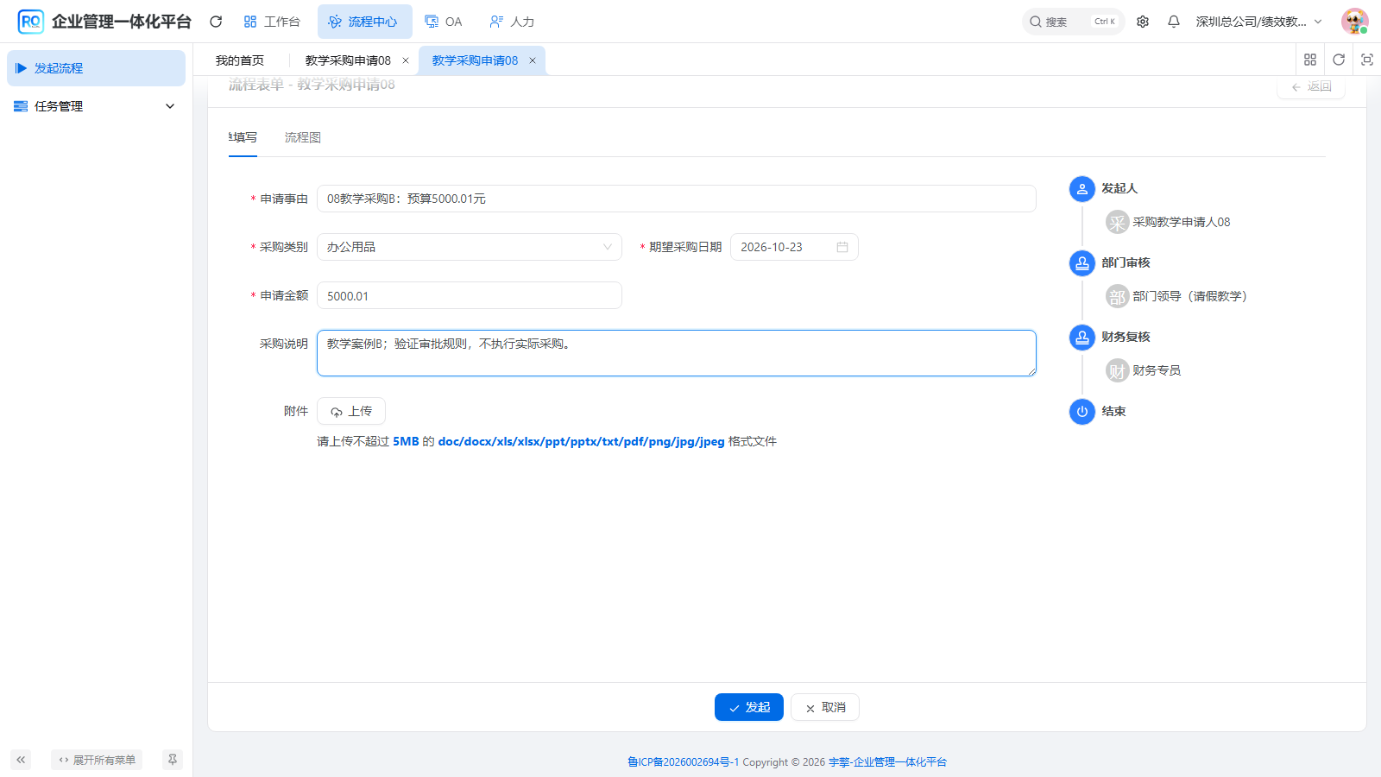The height and width of the screenshot is (777, 1381).
Task: Open the calendar icon in date field
Action: pyautogui.click(x=842, y=247)
